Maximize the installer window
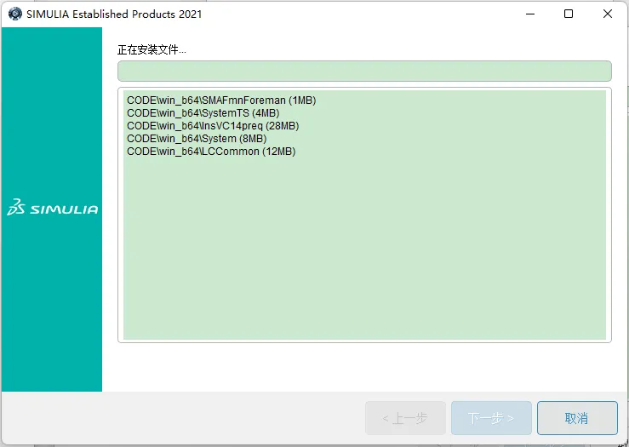This screenshot has height=447, width=629. 568,14
